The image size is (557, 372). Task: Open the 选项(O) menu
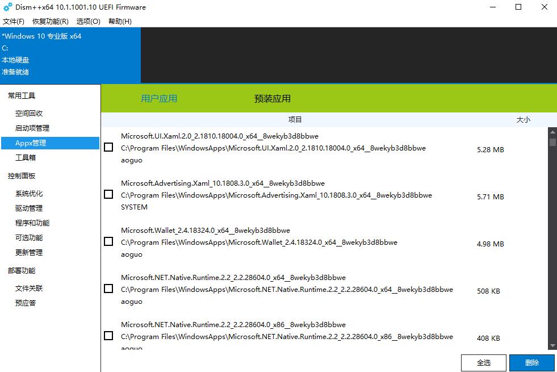coord(89,22)
